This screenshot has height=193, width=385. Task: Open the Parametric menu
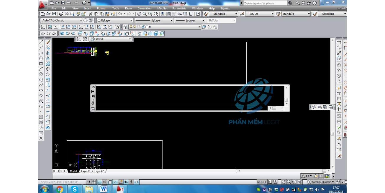179,9
